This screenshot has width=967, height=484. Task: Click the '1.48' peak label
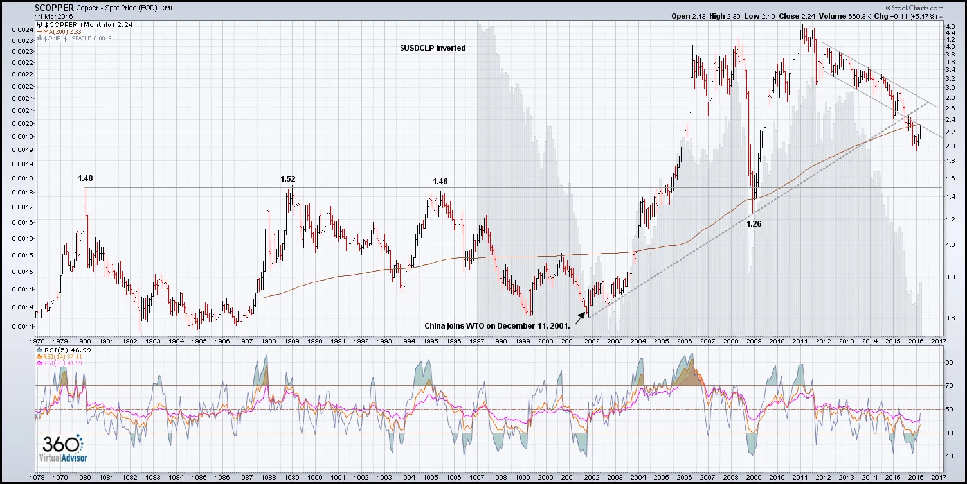(x=86, y=178)
